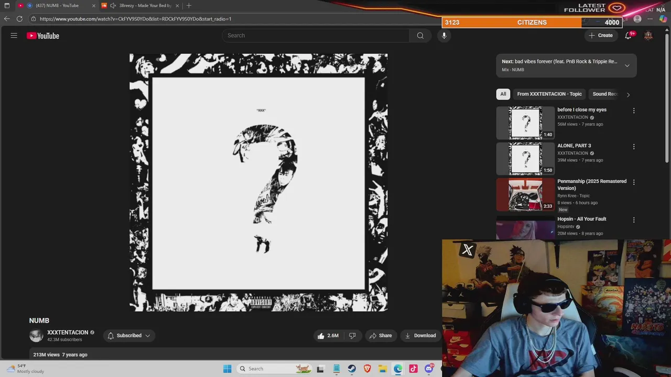The width and height of the screenshot is (671, 377).
Task: View site information lock icon
Action: click(33, 19)
